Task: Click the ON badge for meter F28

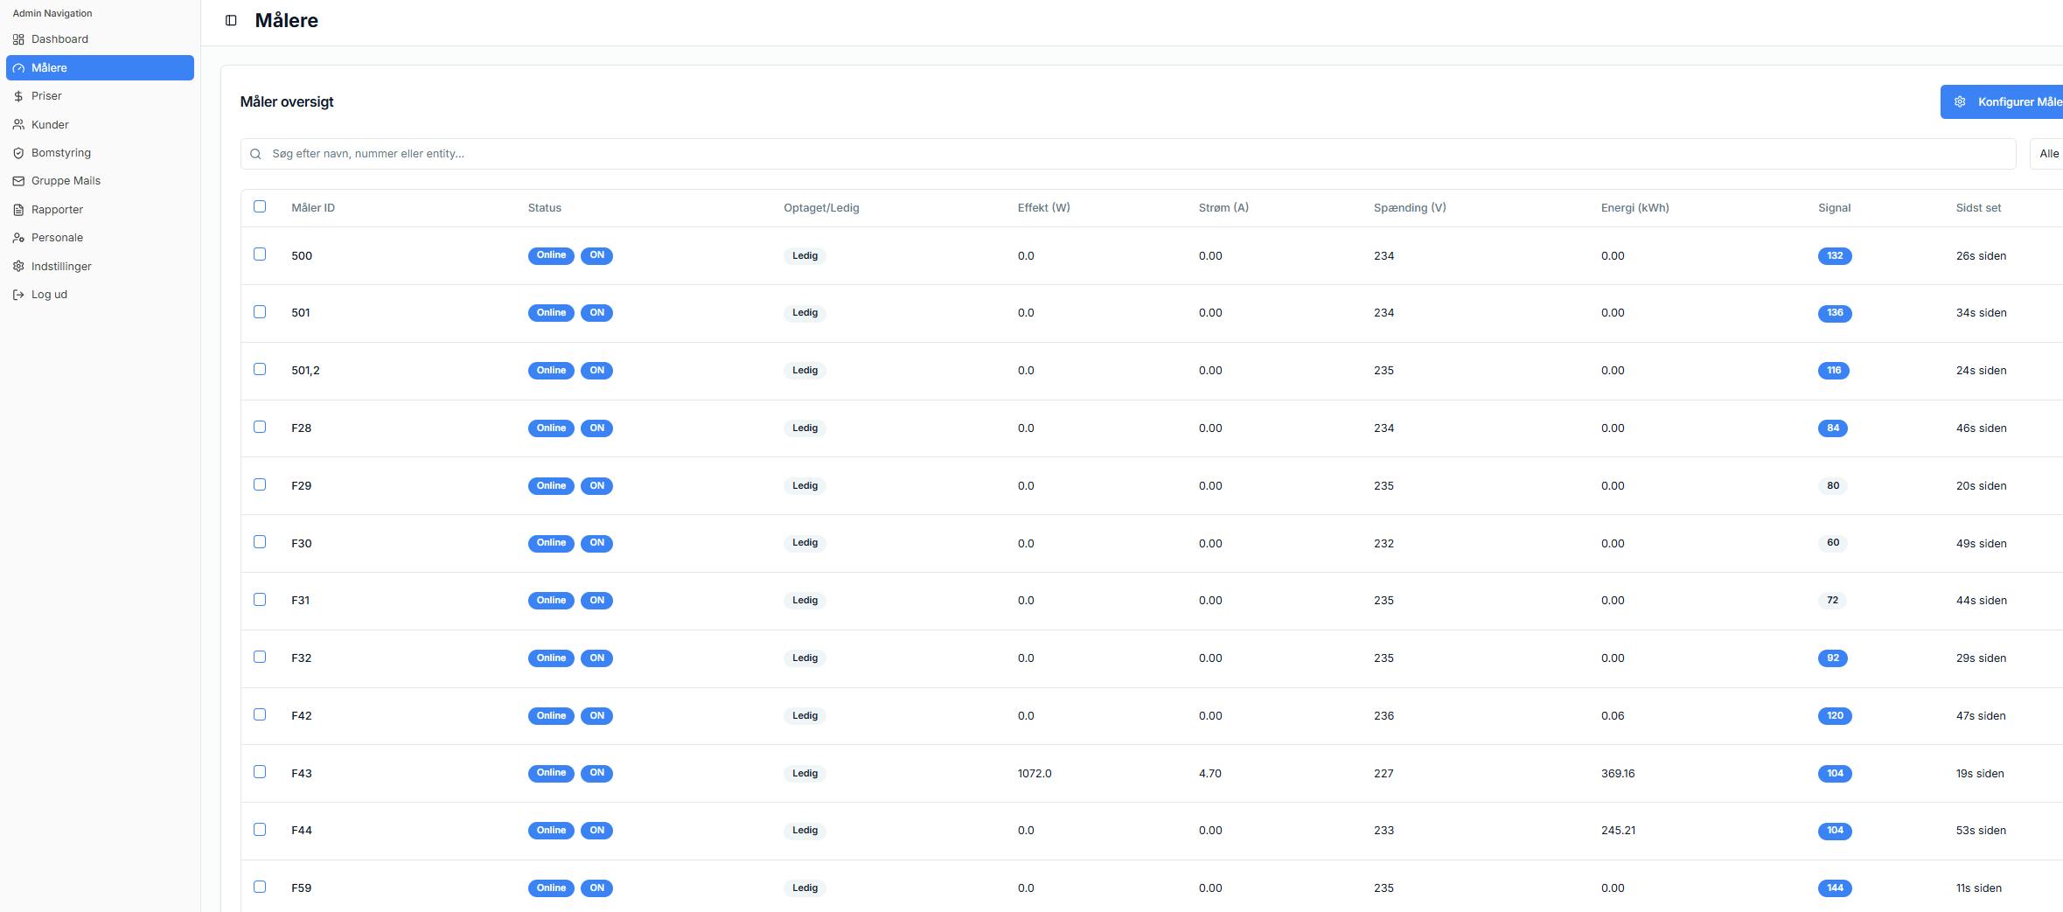Action: (x=596, y=428)
